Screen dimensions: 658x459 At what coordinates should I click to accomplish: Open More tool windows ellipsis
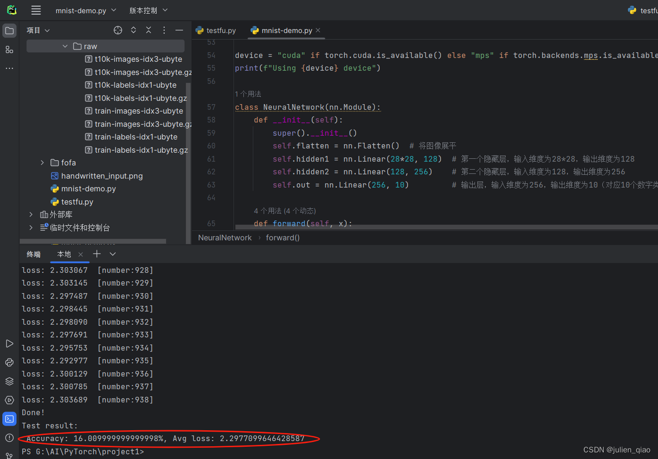point(9,68)
